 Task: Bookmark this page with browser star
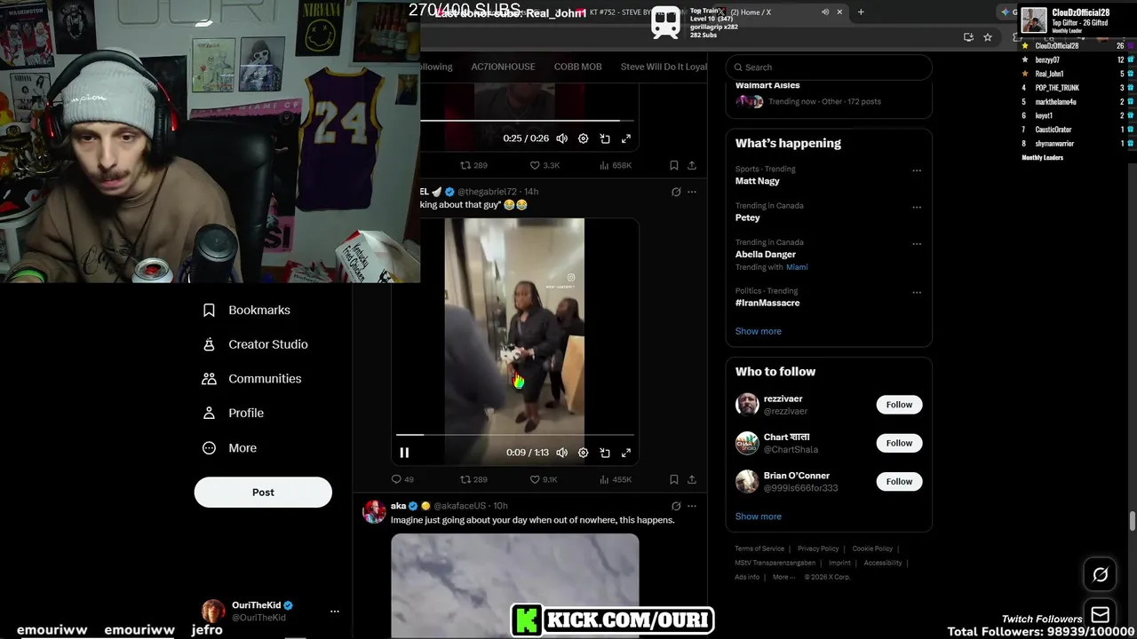[x=988, y=37]
